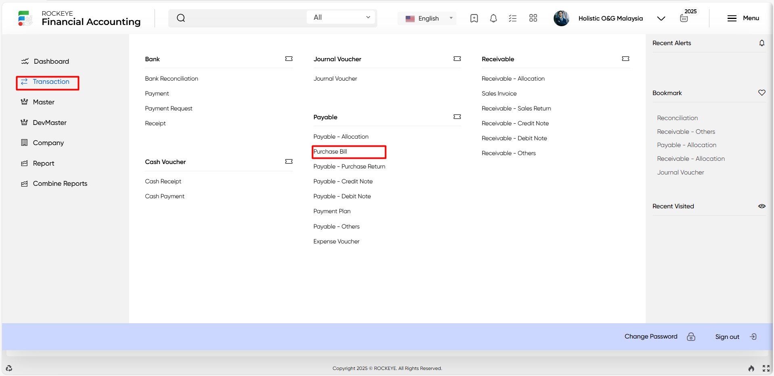Open Receivable - Others bookmark
The width and height of the screenshot is (774, 376).
(x=686, y=132)
